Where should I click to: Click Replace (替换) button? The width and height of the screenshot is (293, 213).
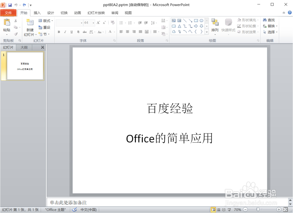point(270,26)
